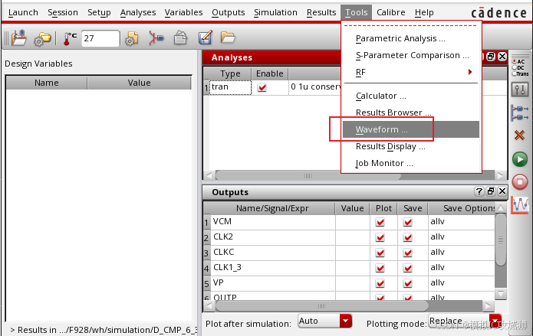Toggle Save checkbox for VP
This screenshot has height=336, width=533.
coord(407,283)
